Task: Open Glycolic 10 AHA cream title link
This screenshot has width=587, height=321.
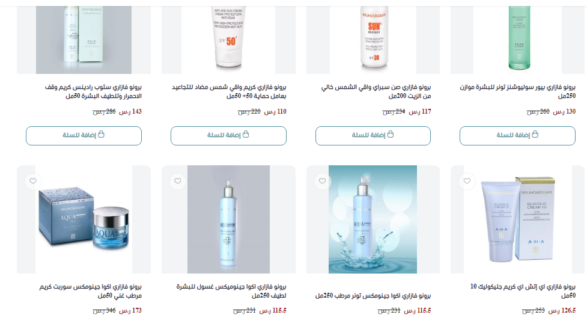Action: click(523, 291)
